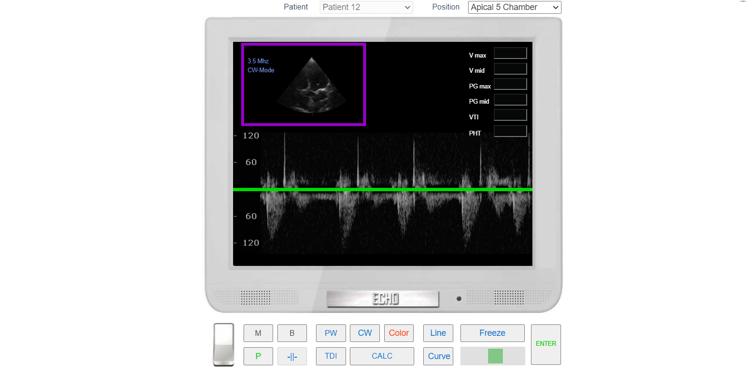Activate TDI tissue Doppler mode
This screenshot has width=755, height=371.
coord(331,356)
